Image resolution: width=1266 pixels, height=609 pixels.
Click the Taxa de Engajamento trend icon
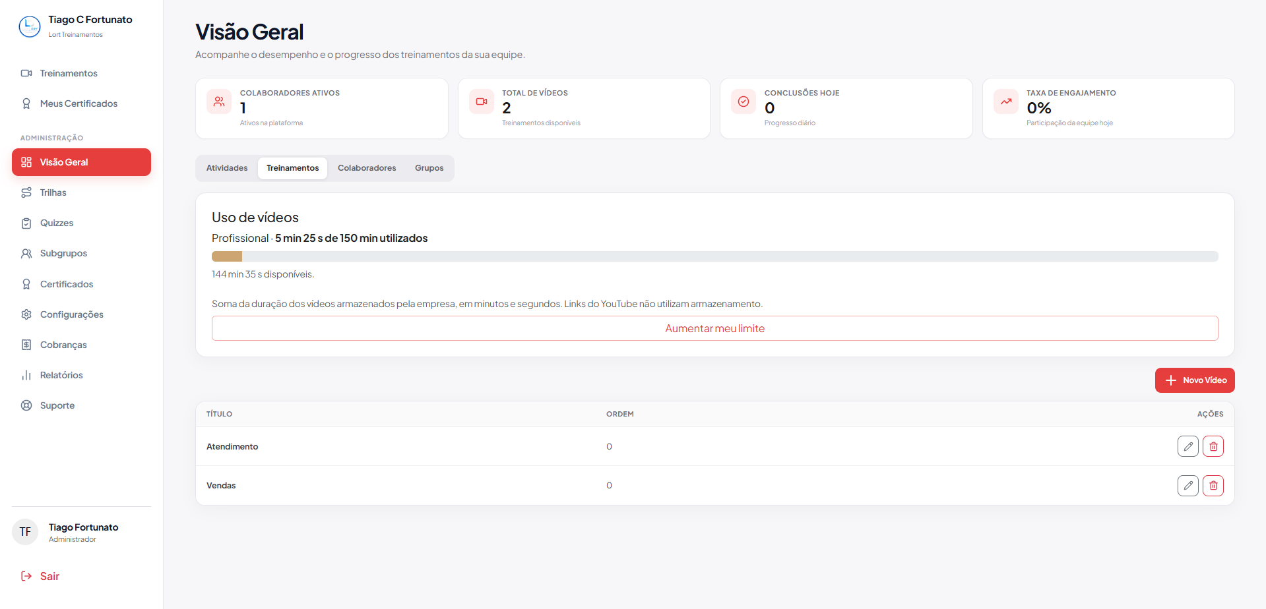[x=1006, y=101]
